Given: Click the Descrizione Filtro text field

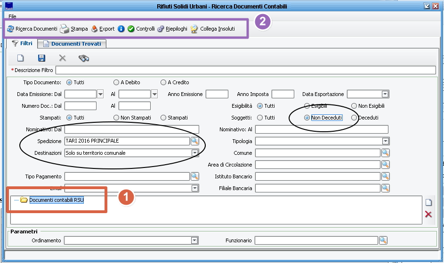Looking at the screenshot, I should tap(245, 70).
